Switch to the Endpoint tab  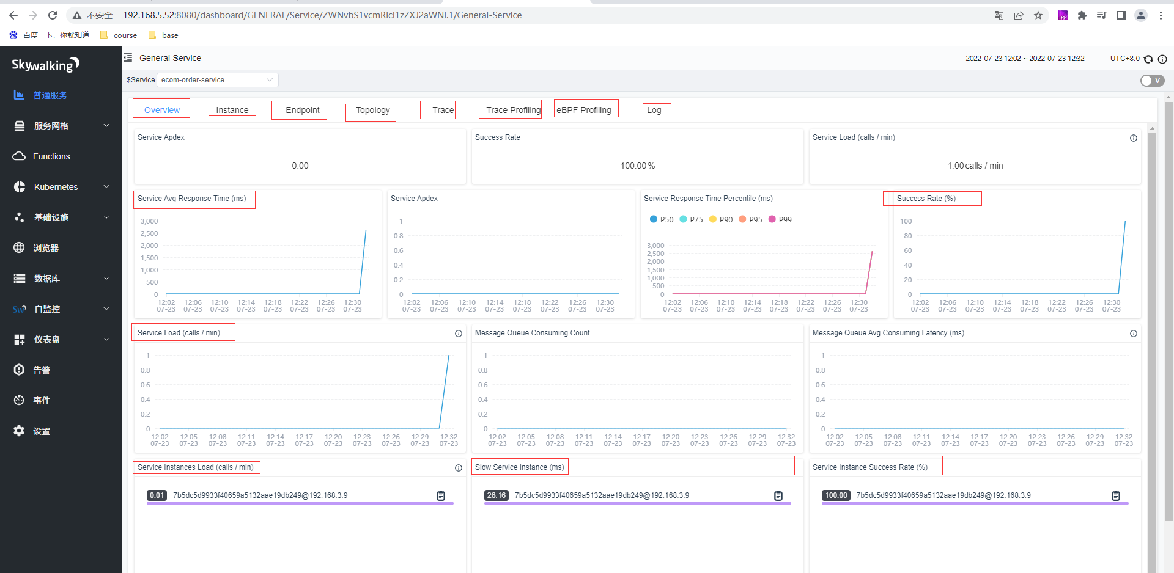pyautogui.click(x=303, y=110)
